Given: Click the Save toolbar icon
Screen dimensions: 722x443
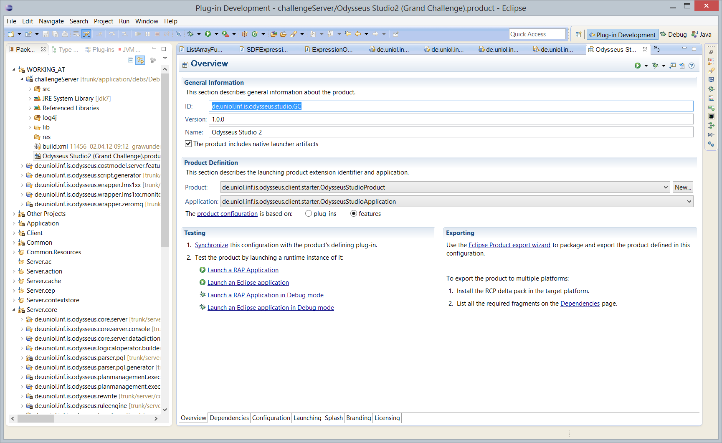Looking at the screenshot, I should click(46, 34).
